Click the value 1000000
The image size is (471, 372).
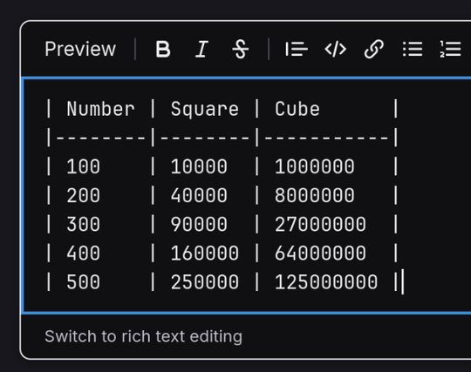(315, 166)
